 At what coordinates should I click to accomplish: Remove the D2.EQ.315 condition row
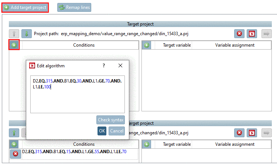pyautogui.click(x=16, y=154)
